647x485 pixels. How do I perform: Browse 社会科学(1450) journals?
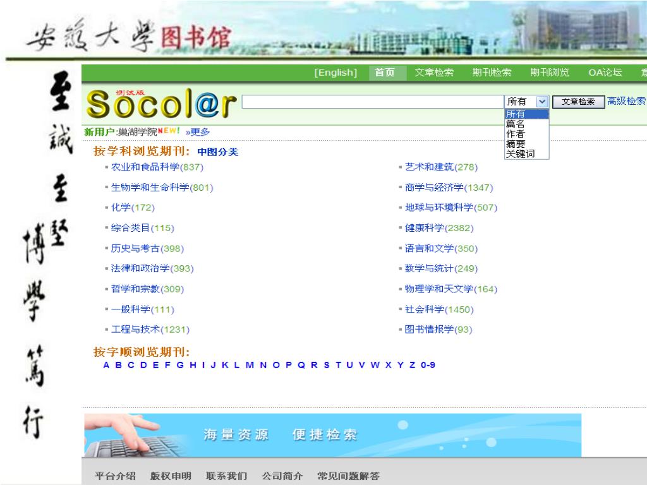tap(439, 309)
